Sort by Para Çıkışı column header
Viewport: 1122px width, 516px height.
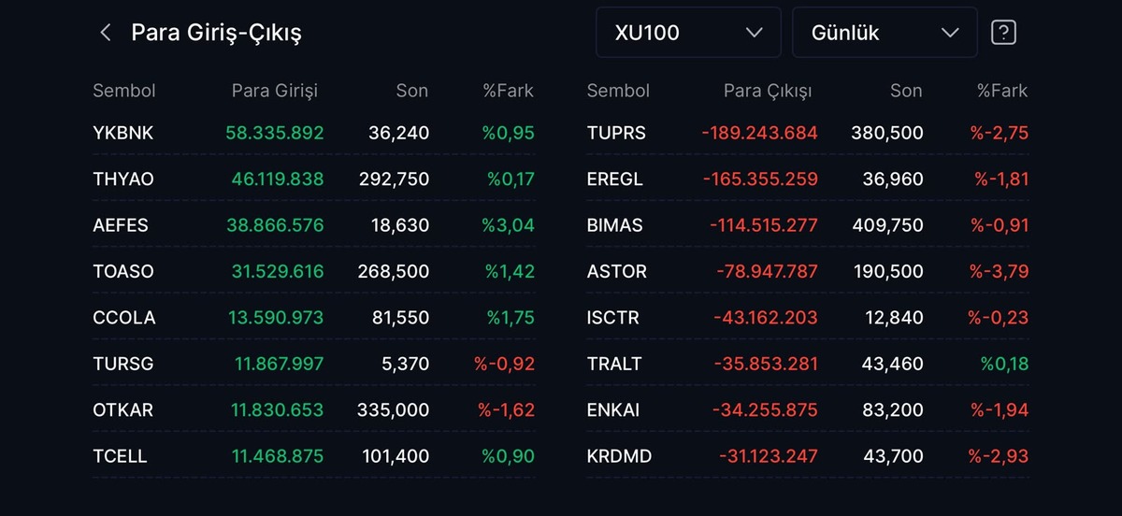768,91
